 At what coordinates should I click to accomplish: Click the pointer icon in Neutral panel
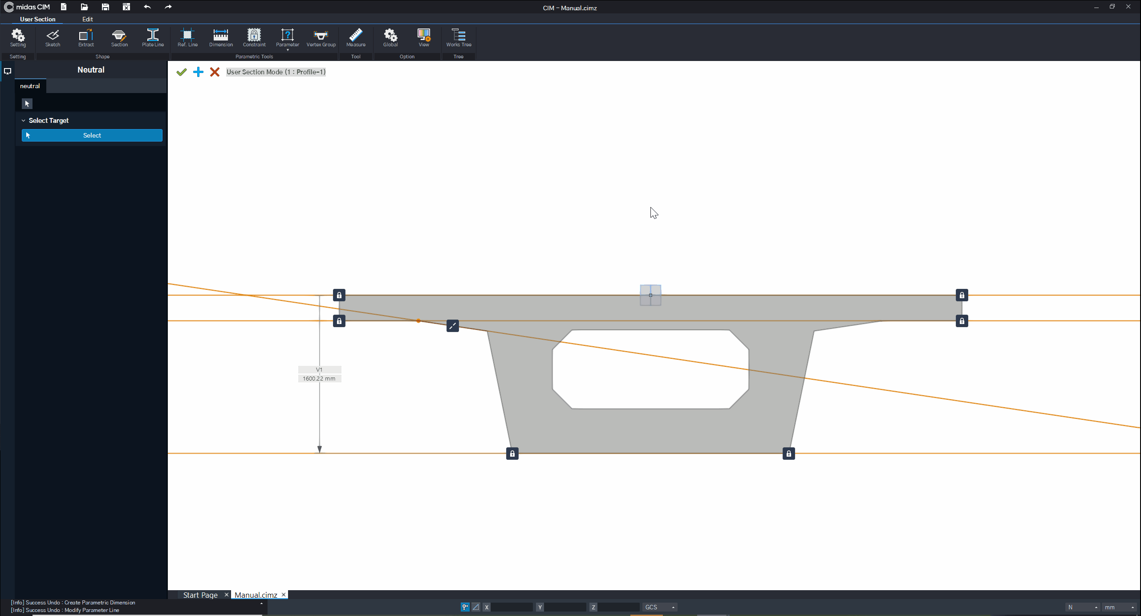(x=27, y=104)
